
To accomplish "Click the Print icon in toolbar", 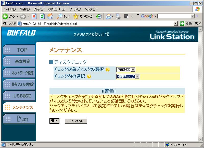I will (x=118, y=16).
